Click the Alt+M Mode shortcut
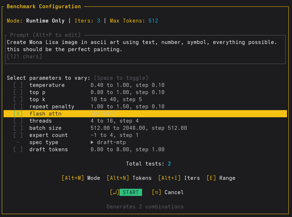292x217 pixels. [x=81, y=178]
